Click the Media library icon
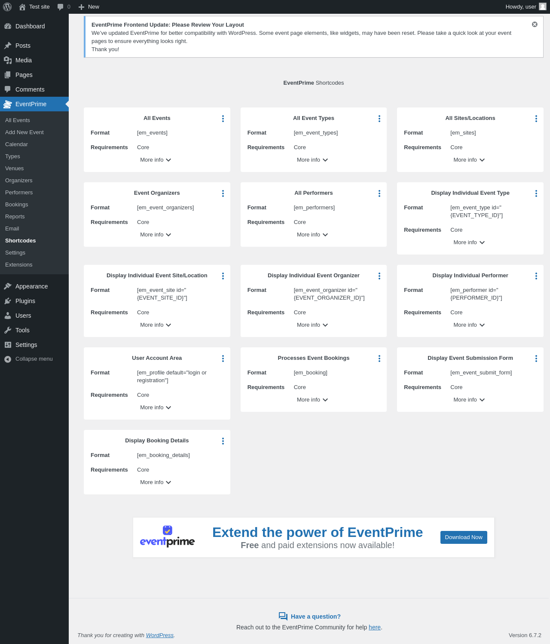The width and height of the screenshot is (550, 644). [8, 60]
